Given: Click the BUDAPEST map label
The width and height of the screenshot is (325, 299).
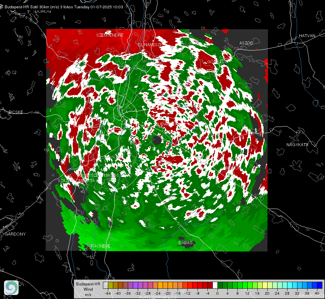Looking at the screenshot, I should pyautogui.click(x=166, y=124).
